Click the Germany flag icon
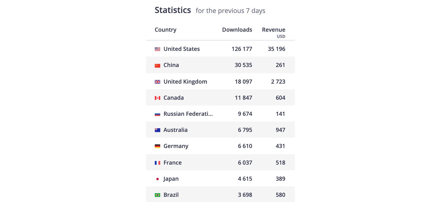Viewport: 441px width, 202px height. (157, 146)
